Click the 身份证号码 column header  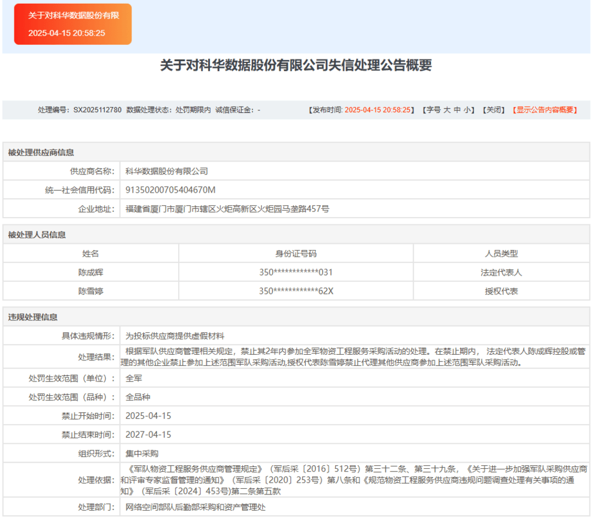(x=296, y=254)
